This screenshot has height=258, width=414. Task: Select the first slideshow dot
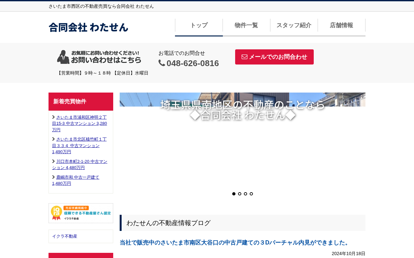click(x=234, y=194)
